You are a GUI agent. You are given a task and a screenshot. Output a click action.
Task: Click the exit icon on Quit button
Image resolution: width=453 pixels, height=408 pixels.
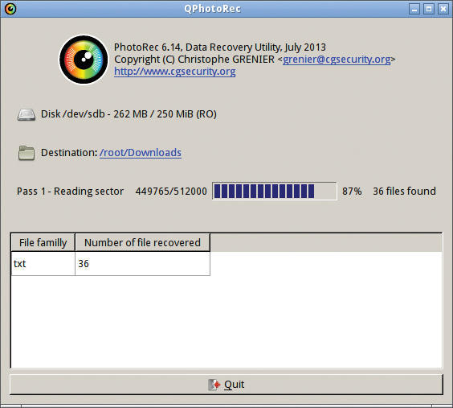[214, 385]
